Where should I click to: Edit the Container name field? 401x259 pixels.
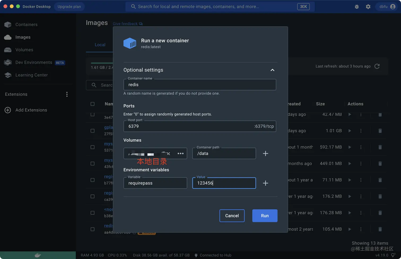click(x=200, y=85)
